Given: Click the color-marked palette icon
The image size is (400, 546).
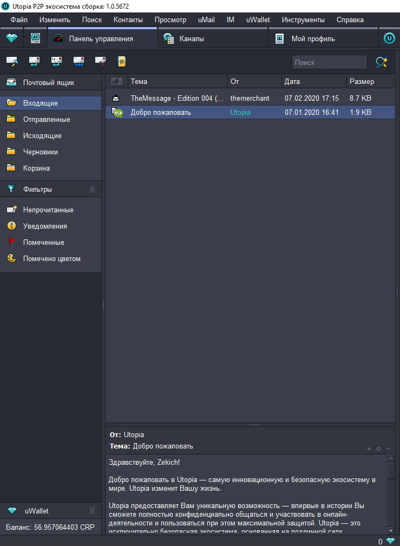Looking at the screenshot, I should point(11,258).
